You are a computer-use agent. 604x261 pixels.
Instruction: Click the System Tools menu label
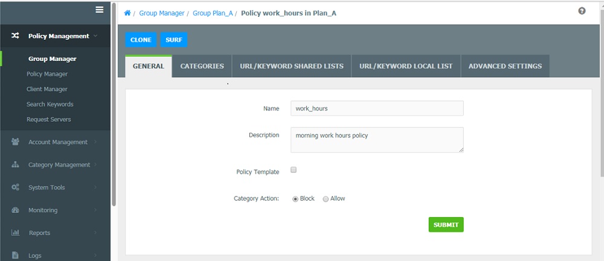click(47, 187)
